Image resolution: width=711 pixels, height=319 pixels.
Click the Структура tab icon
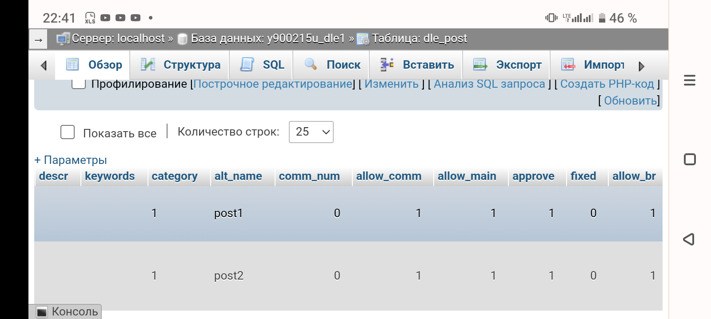[x=148, y=65]
